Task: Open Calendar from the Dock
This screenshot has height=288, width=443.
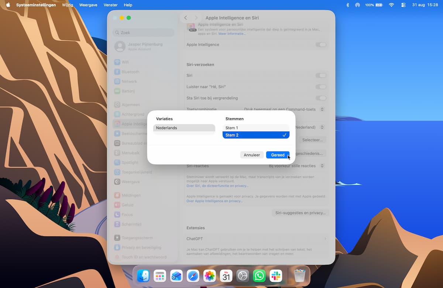Action: tap(226, 275)
